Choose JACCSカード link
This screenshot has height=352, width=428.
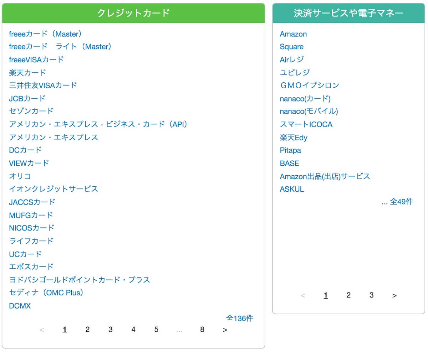tap(32, 202)
